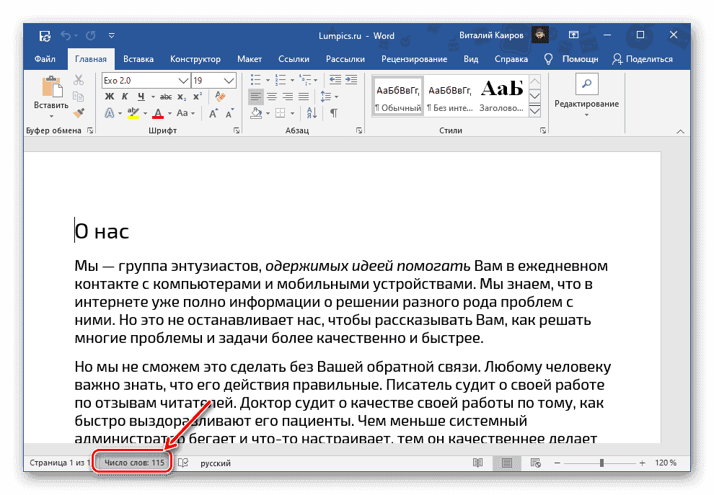714x495 pixels.
Task: Expand the Styles gallery with the bottom arrow
Action: 534,110
